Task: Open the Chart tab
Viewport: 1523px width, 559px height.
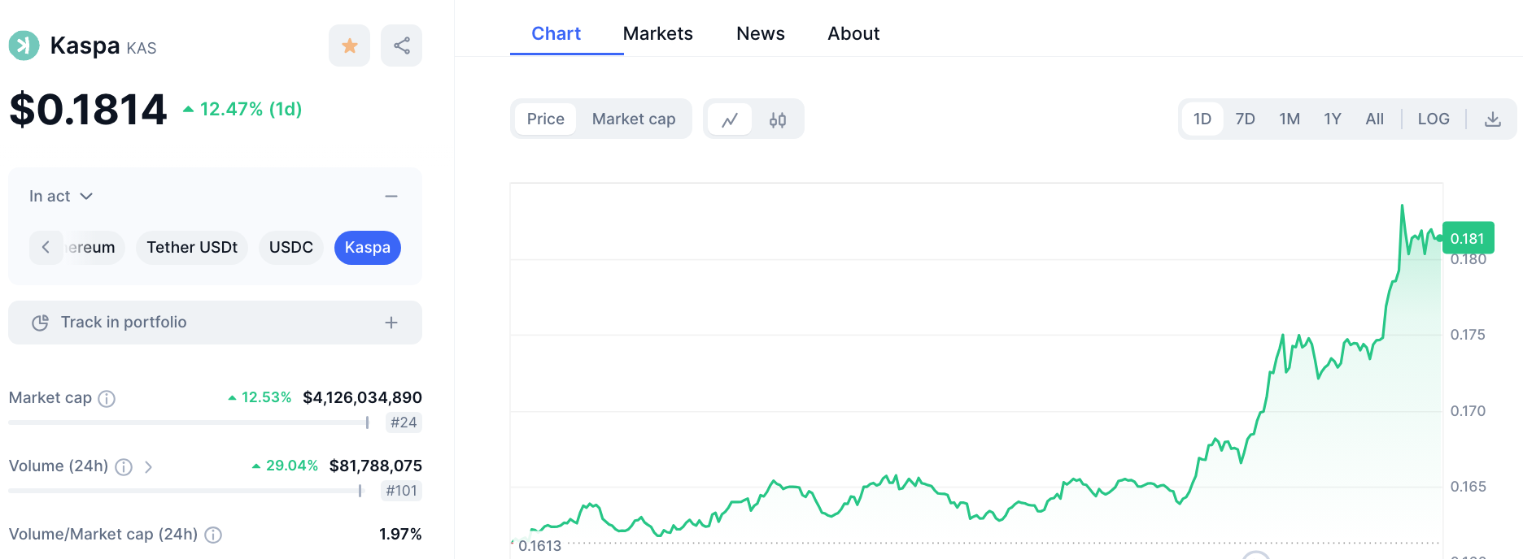Action: pos(556,33)
